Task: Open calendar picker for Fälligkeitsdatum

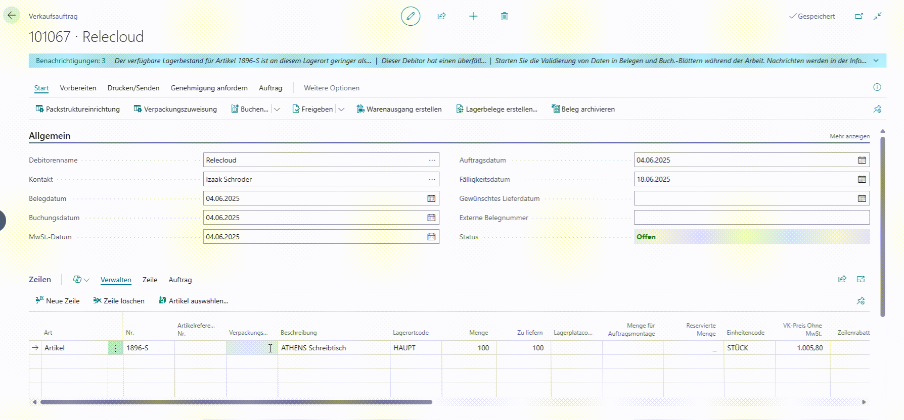Action: coord(862,179)
